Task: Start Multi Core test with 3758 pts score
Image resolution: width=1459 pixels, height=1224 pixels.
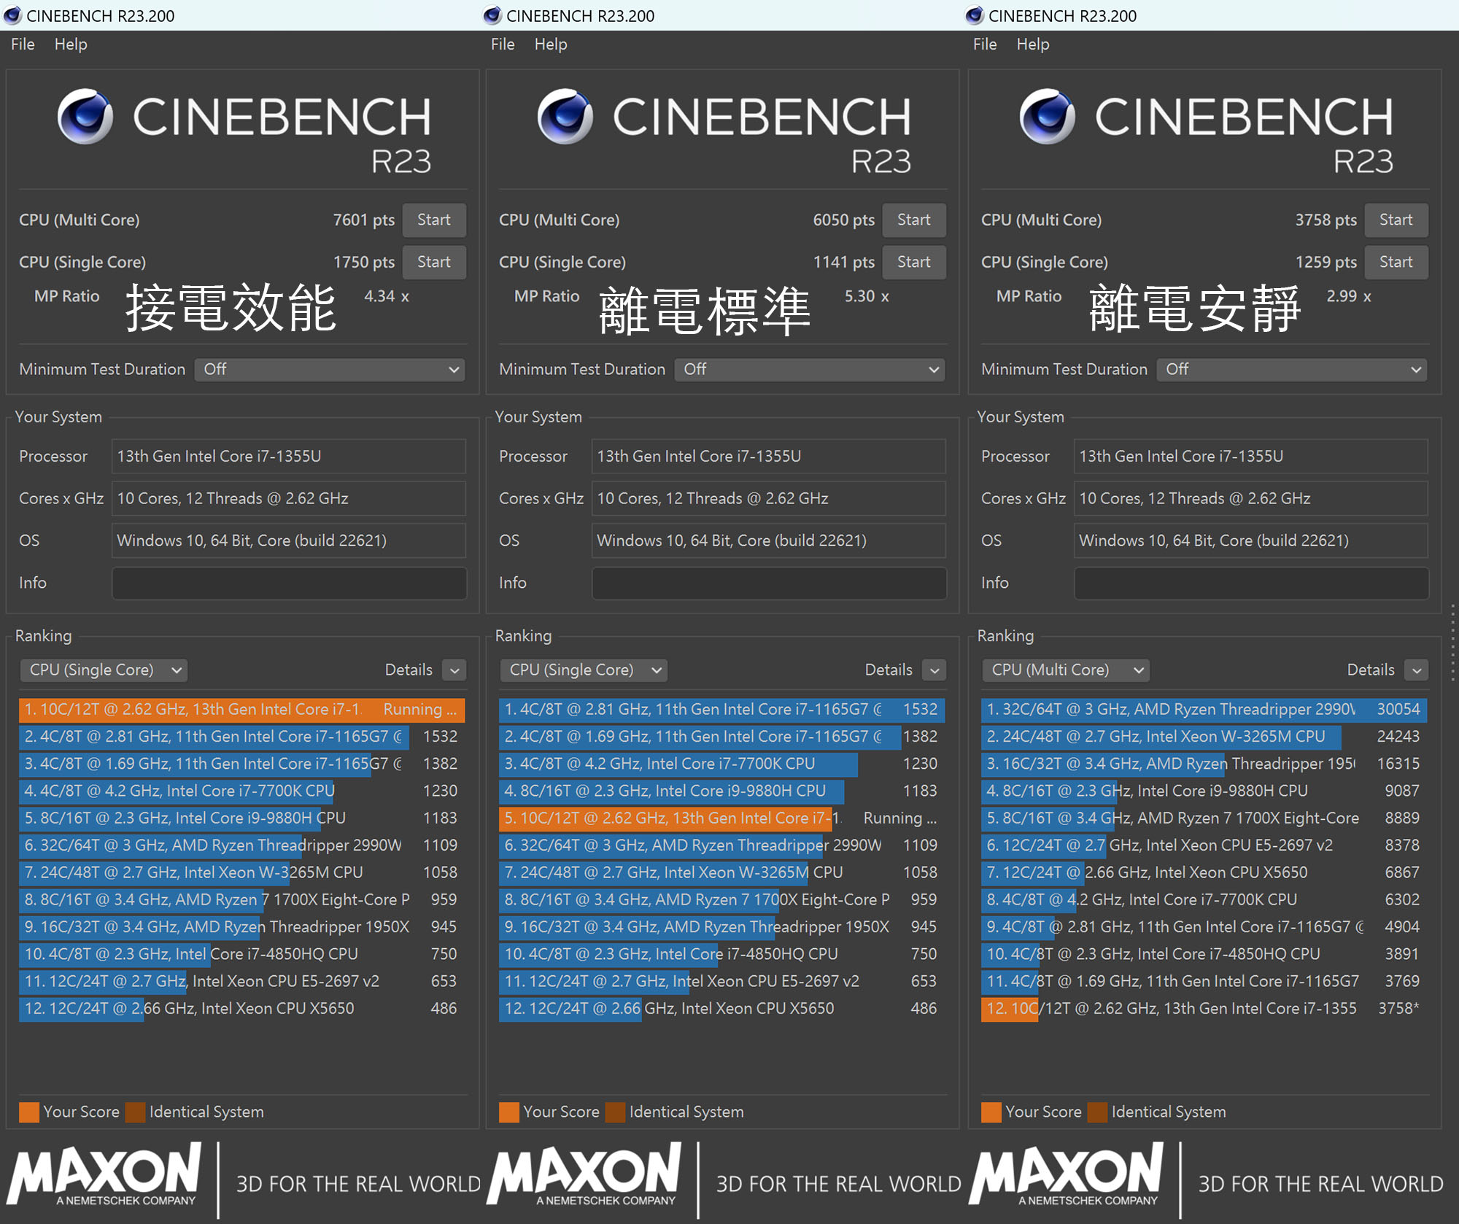Action: click(x=1396, y=220)
